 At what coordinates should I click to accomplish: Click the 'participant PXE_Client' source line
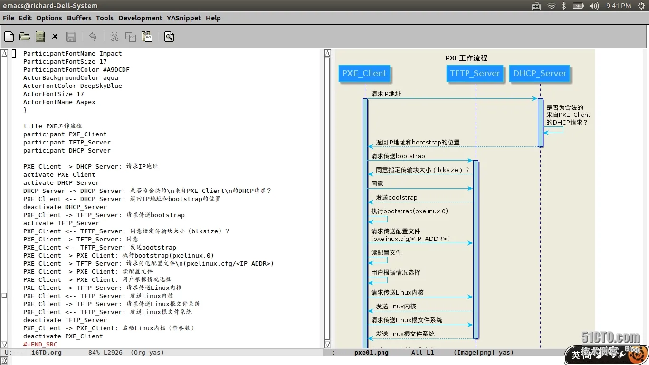pyautogui.click(x=65, y=134)
